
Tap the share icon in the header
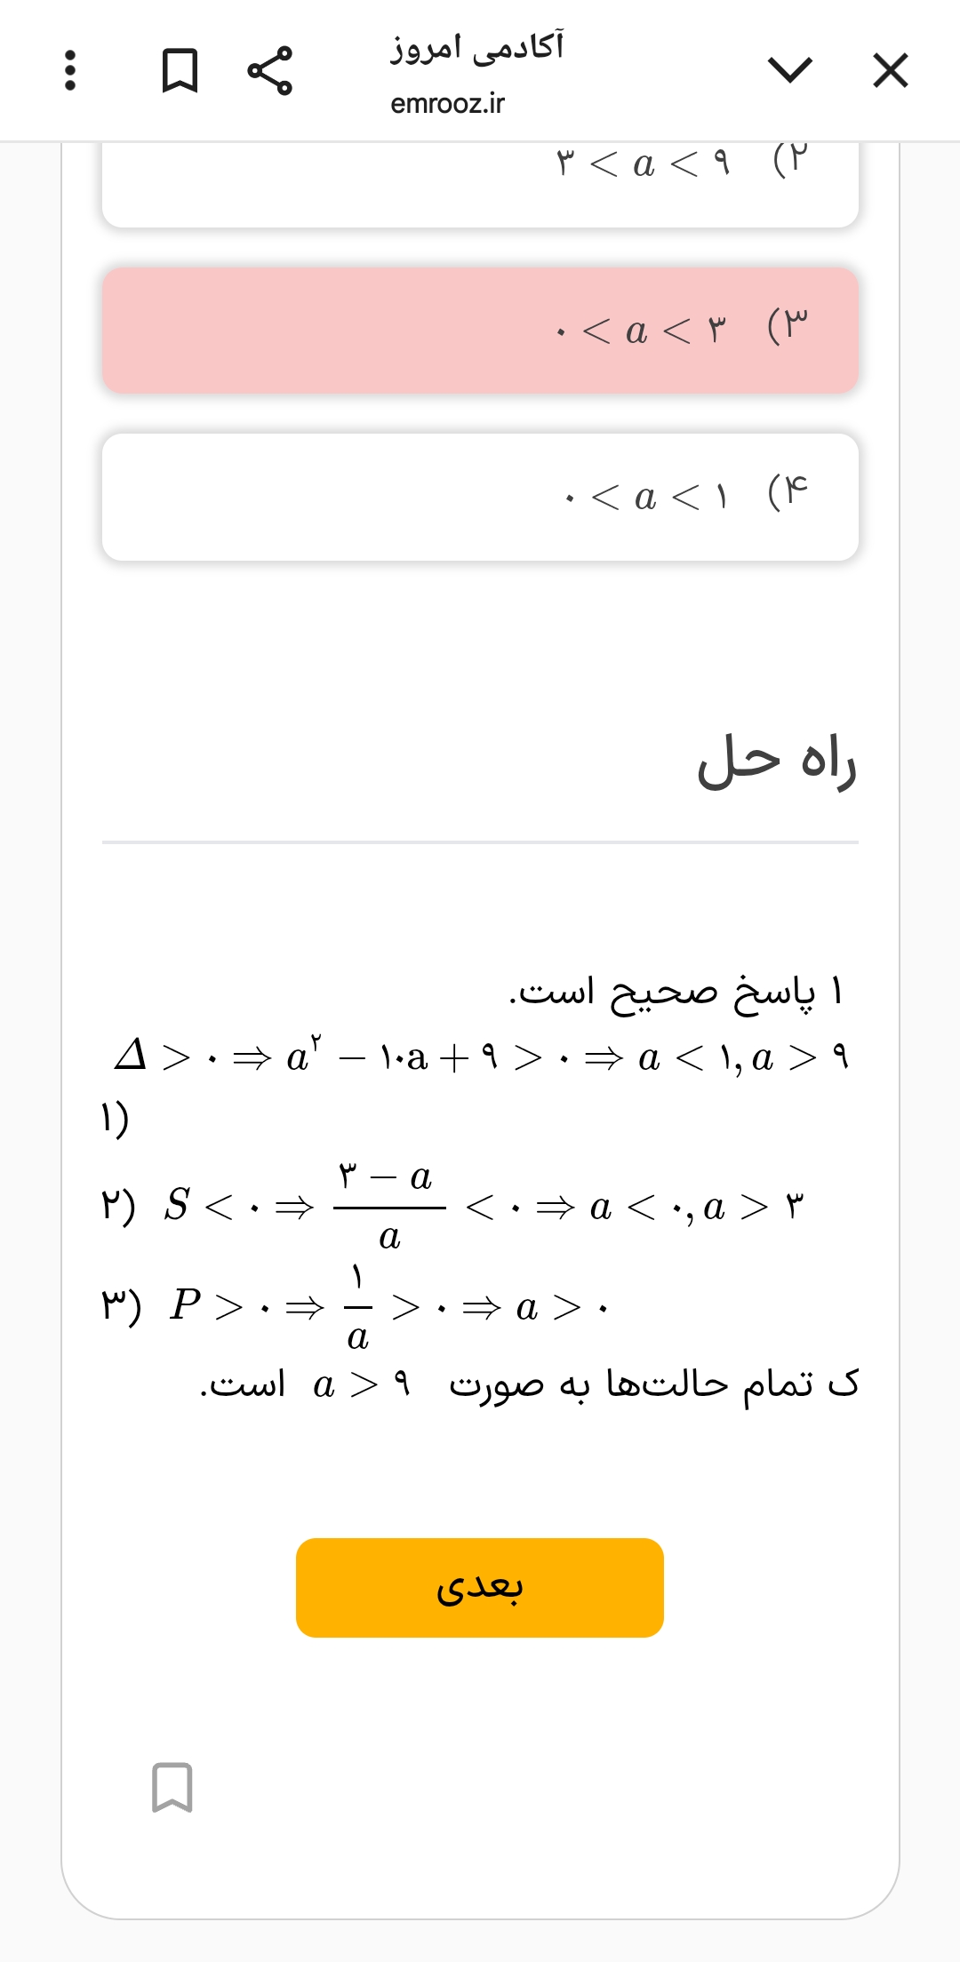click(269, 70)
